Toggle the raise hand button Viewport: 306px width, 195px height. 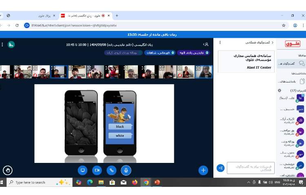tap(7, 170)
